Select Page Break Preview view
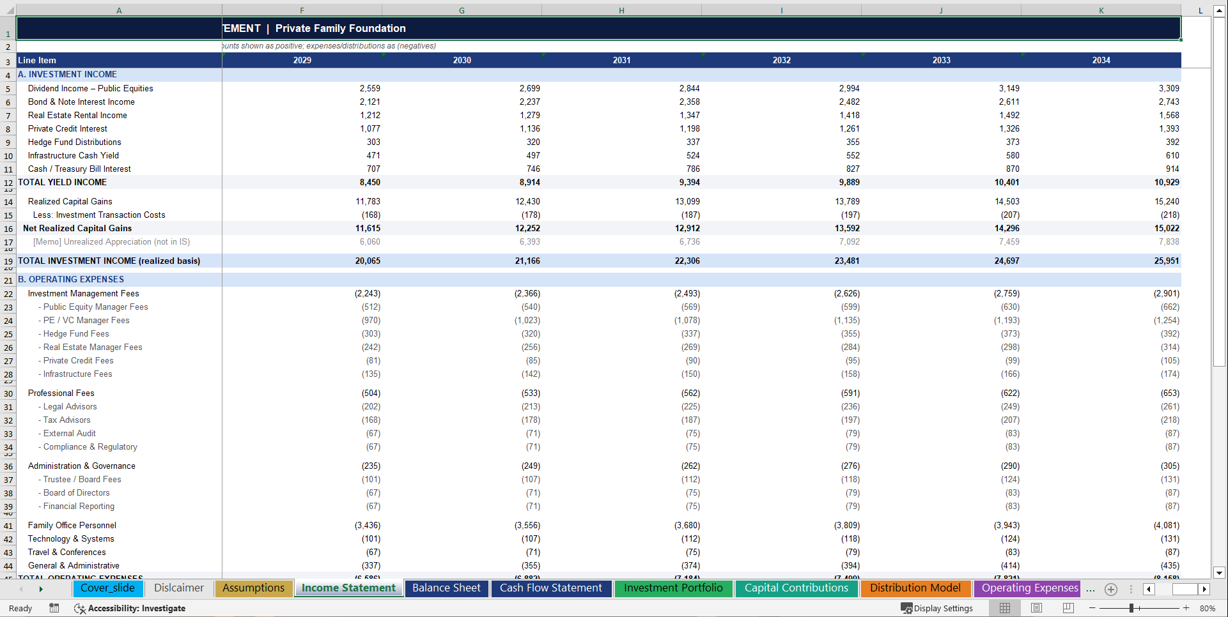The width and height of the screenshot is (1228, 617). [x=1068, y=608]
